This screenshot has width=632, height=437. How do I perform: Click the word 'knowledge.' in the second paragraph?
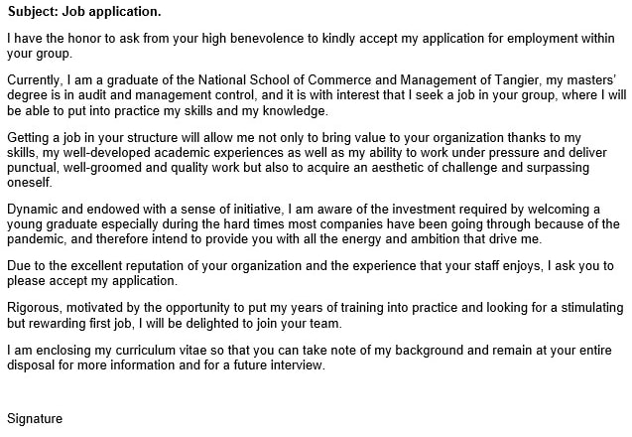tap(295, 111)
